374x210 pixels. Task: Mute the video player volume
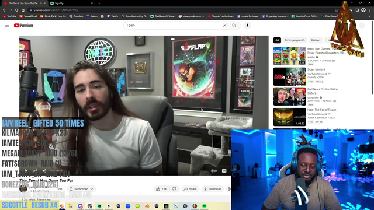44,171
